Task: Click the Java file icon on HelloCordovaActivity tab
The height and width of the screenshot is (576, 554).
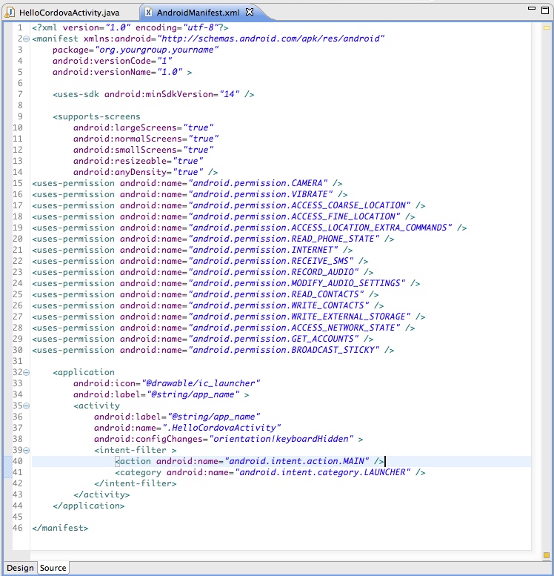Action: pos(10,13)
